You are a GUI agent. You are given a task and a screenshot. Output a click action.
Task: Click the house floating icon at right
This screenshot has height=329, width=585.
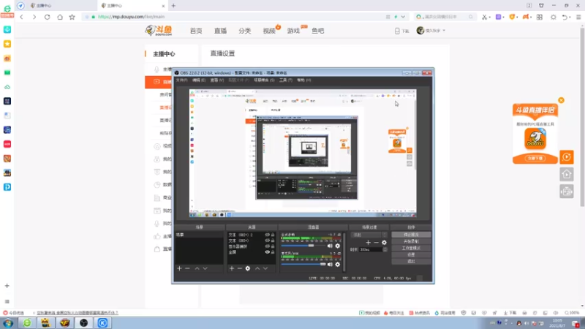click(566, 174)
